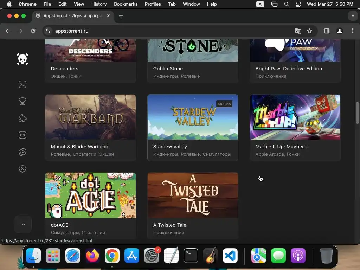The height and width of the screenshot is (270, 360).
Task: Open the View menu
Action: point(79,4)
